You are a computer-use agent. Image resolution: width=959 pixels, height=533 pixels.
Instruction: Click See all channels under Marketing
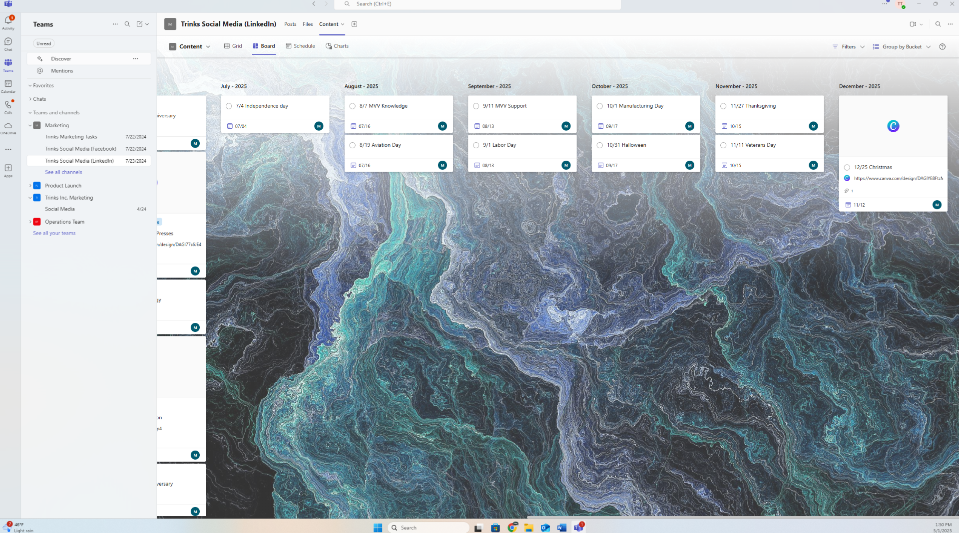(63, 172)
